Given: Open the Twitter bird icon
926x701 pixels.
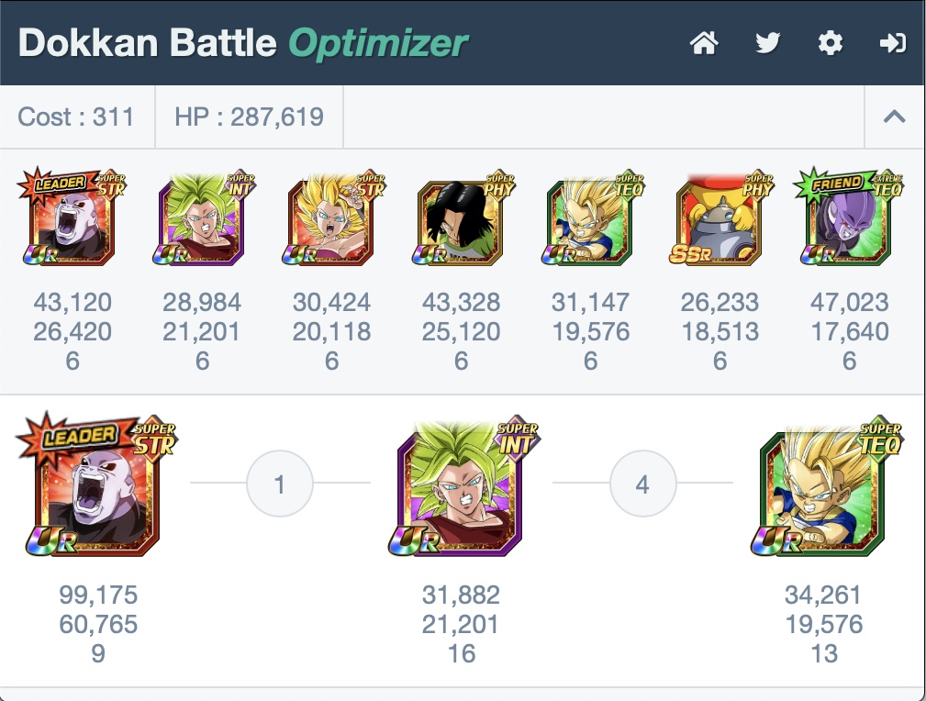Looking at the screenshot, I should [x=768, y=43].
